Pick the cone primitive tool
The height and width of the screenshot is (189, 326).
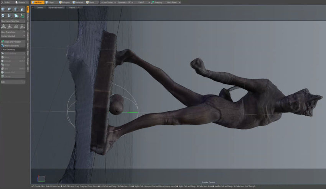tap(22, 9)
